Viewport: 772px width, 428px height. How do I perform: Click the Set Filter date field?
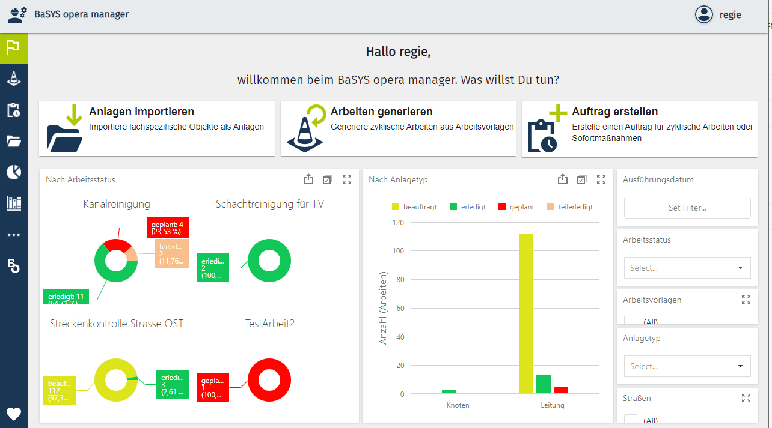click(x=687, y=208)
